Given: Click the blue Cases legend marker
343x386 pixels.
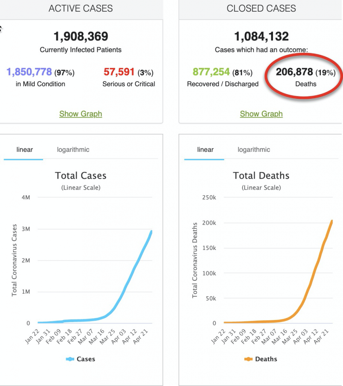Looking at the screenshot, I should (70, 359).
